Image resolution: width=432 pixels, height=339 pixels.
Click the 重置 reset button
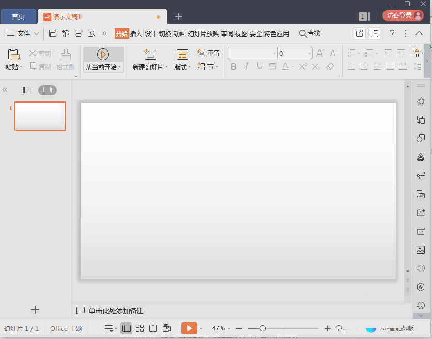pos(209,53)
